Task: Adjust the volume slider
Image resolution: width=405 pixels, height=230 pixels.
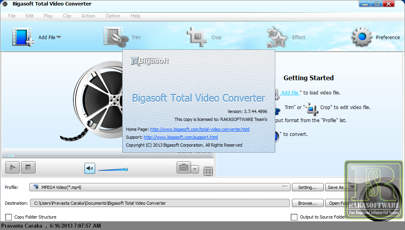Action: 113,170
